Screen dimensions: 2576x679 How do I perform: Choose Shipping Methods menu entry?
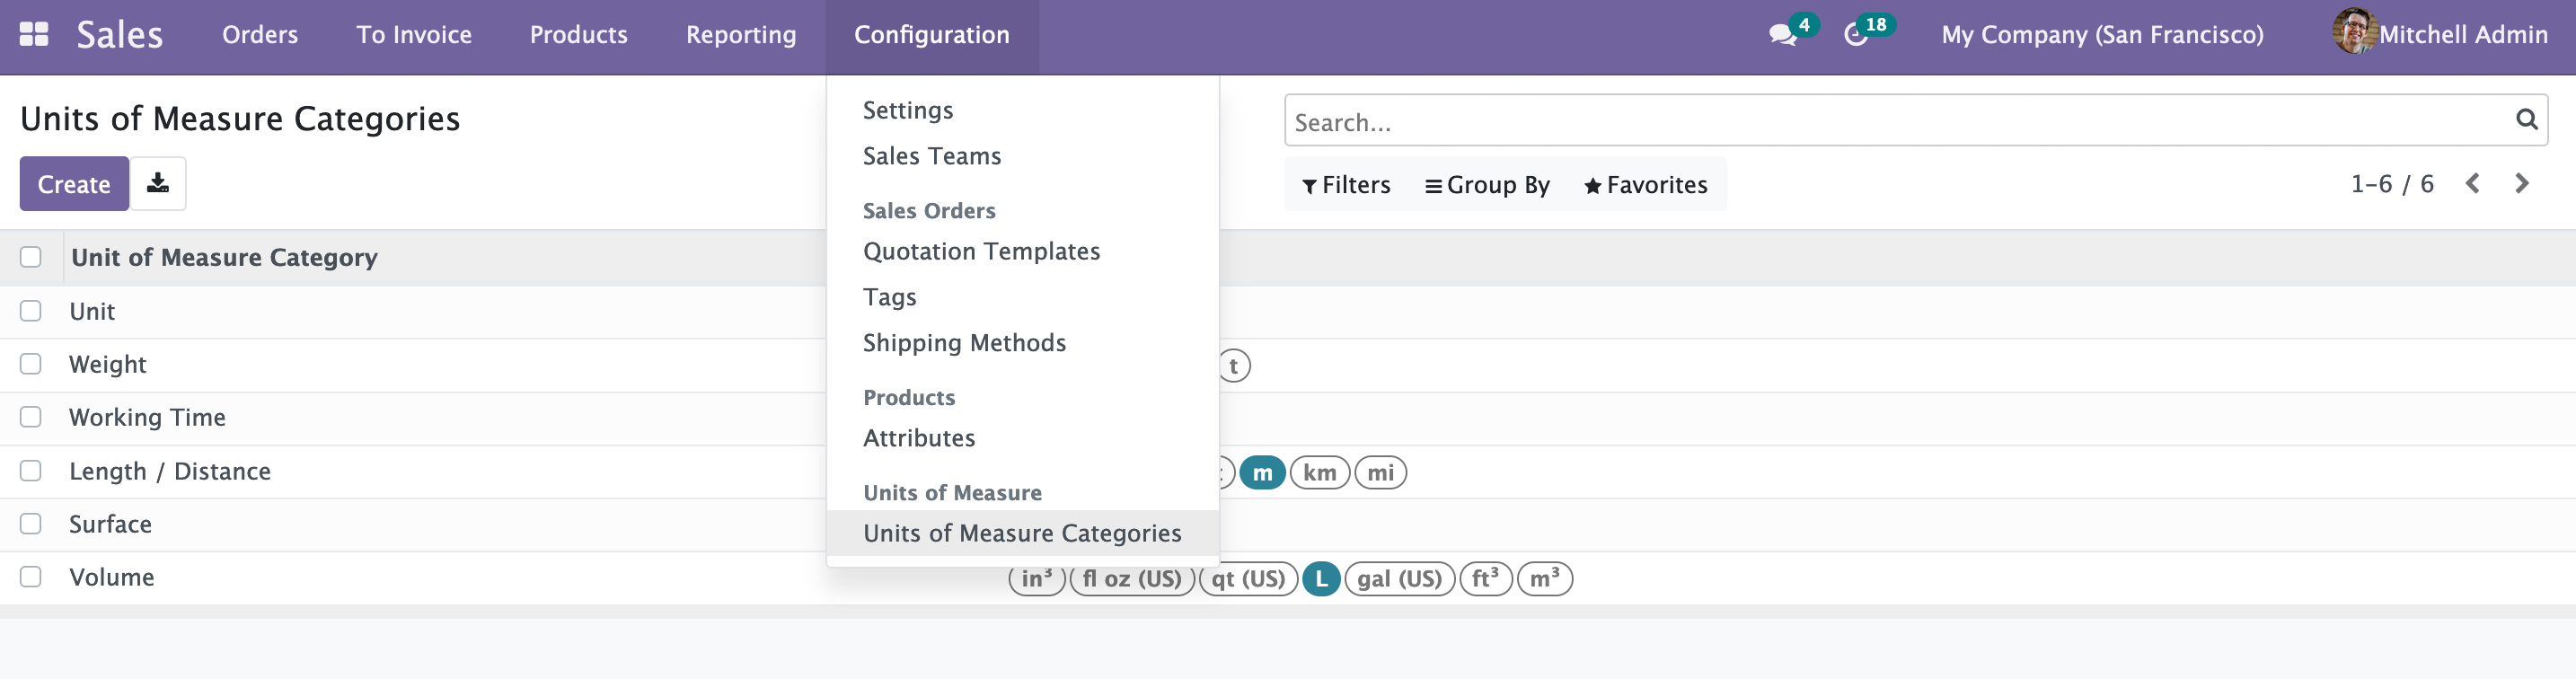pos(964,343)
